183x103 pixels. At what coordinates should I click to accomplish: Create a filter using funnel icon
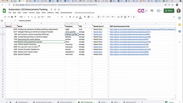tap(129, 17)
